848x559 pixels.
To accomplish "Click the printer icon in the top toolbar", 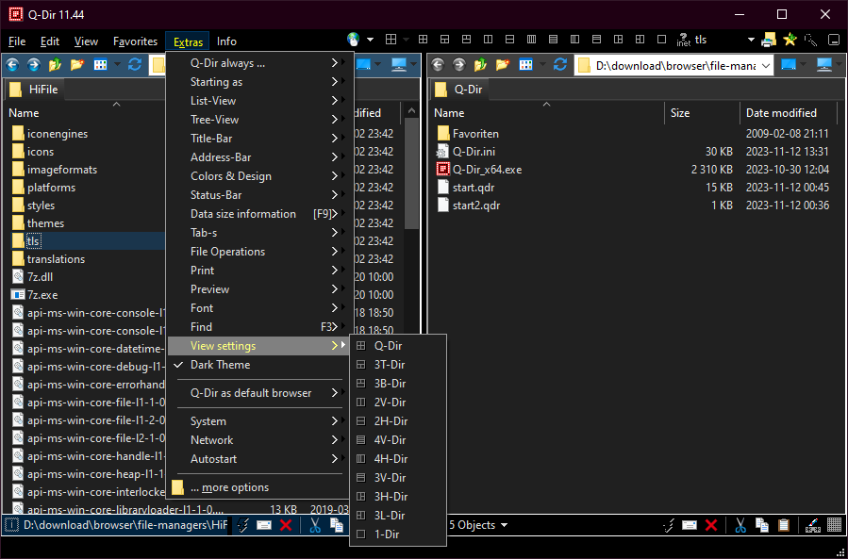I will (x=769, y=41).
